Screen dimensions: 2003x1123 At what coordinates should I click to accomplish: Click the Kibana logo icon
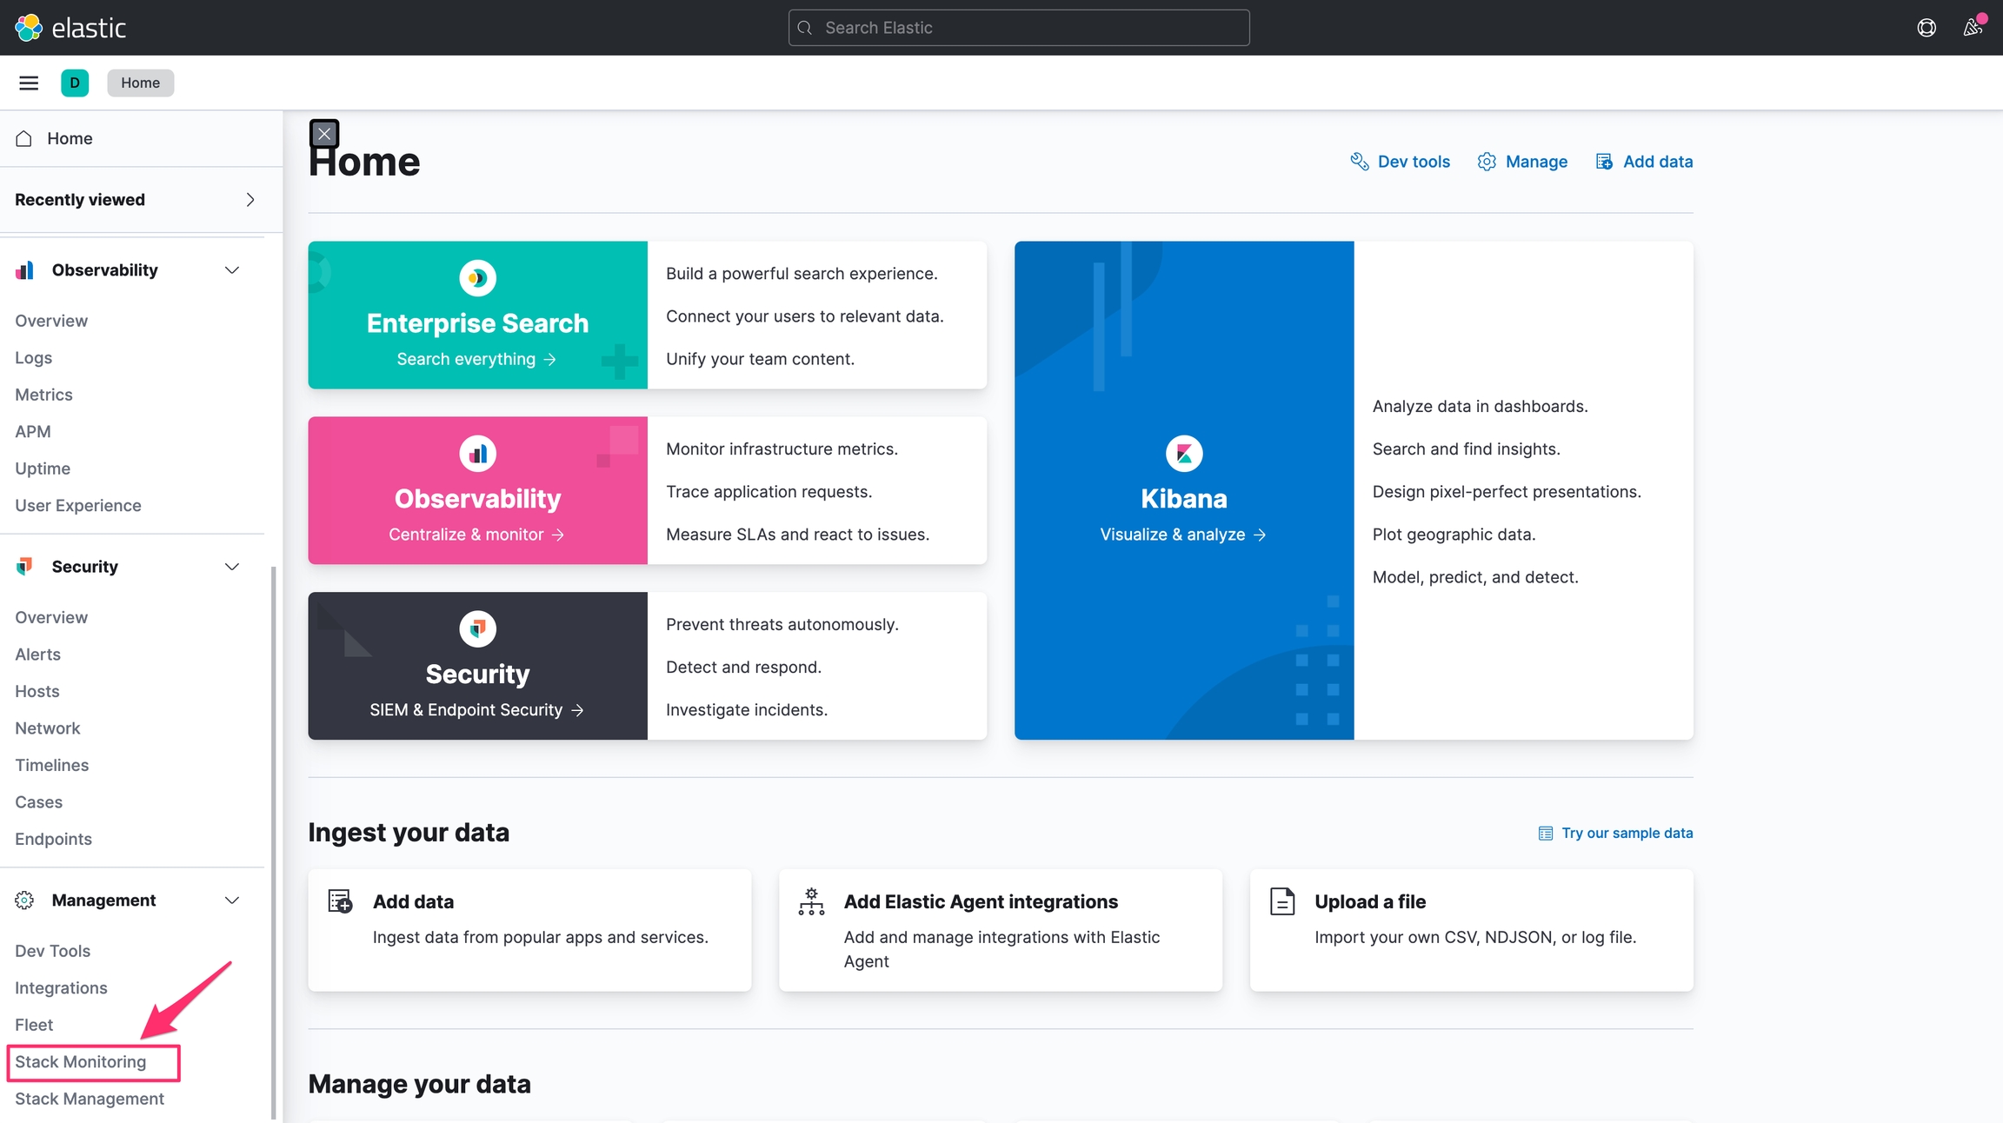coord(1183,453)
